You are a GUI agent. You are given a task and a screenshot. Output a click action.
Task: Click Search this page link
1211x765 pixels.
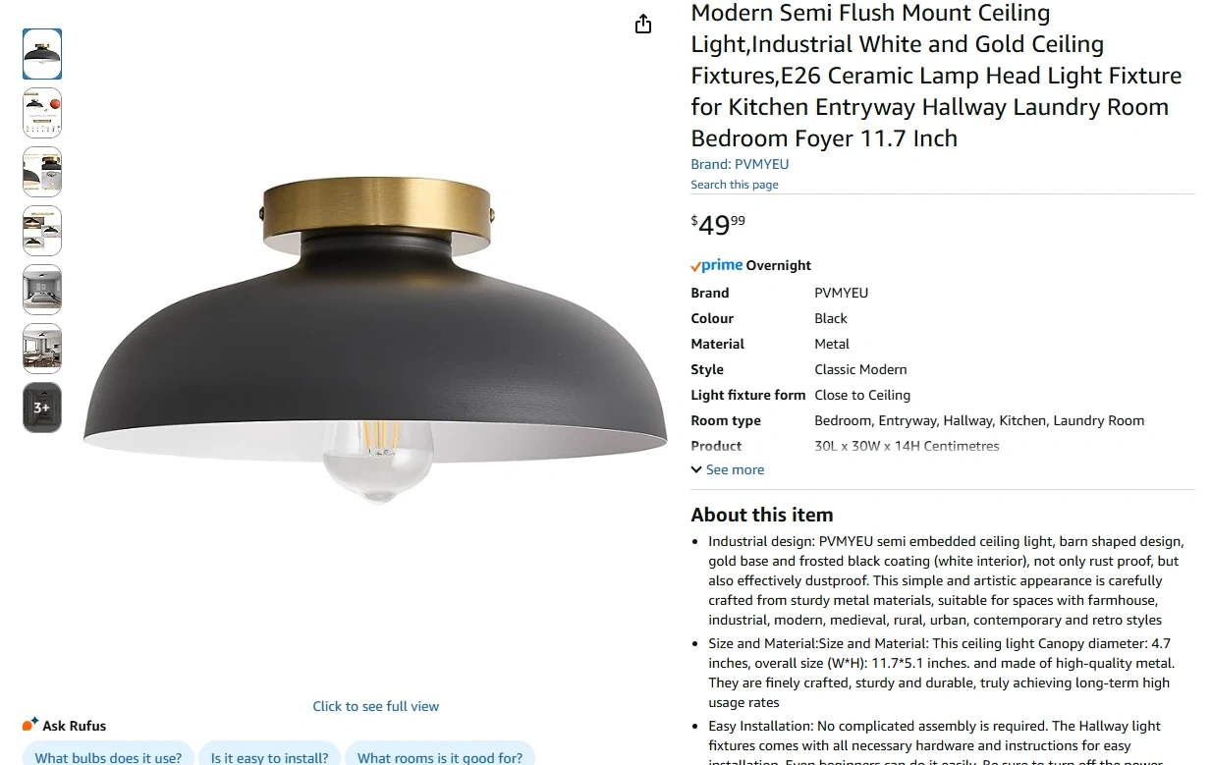click(x=735, y=185)
